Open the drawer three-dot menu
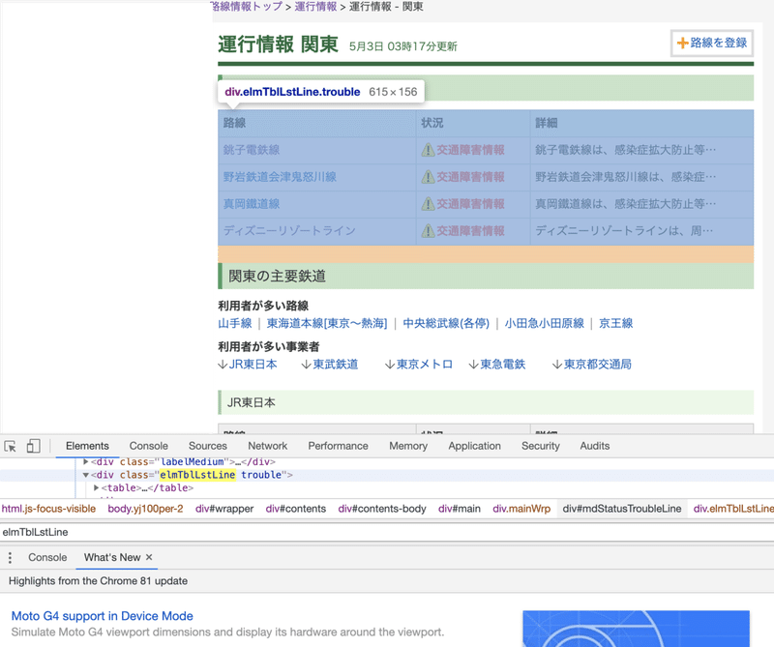Viewport: 774px width, 647px height. [10, 558]
